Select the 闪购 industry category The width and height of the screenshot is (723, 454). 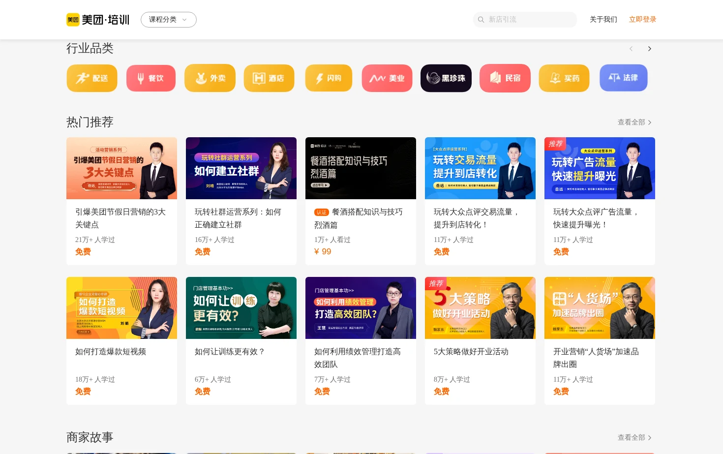pos(329,78)
